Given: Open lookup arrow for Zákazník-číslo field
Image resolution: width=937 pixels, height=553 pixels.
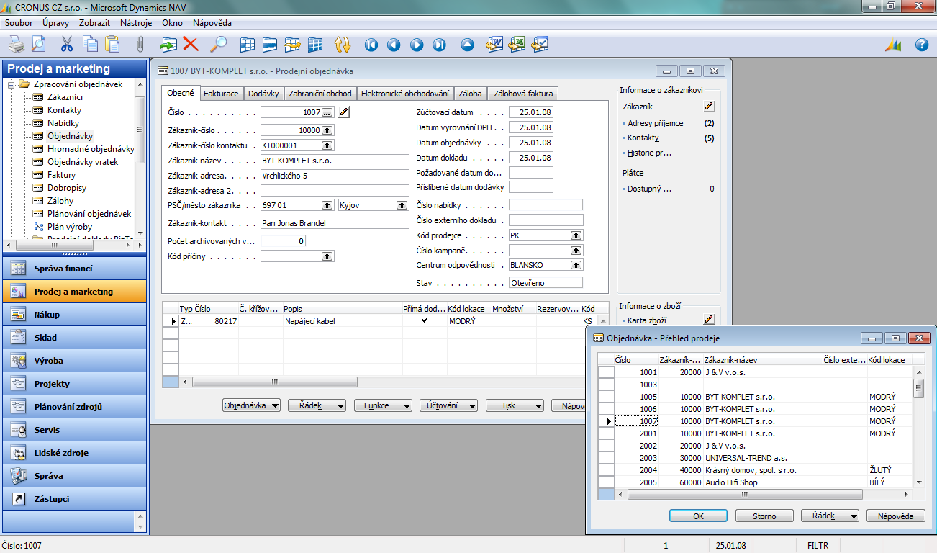Looking at the screenshot, I should click(327, 130).
